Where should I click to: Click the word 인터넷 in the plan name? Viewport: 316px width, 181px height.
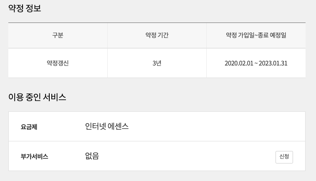coord(94,126)
